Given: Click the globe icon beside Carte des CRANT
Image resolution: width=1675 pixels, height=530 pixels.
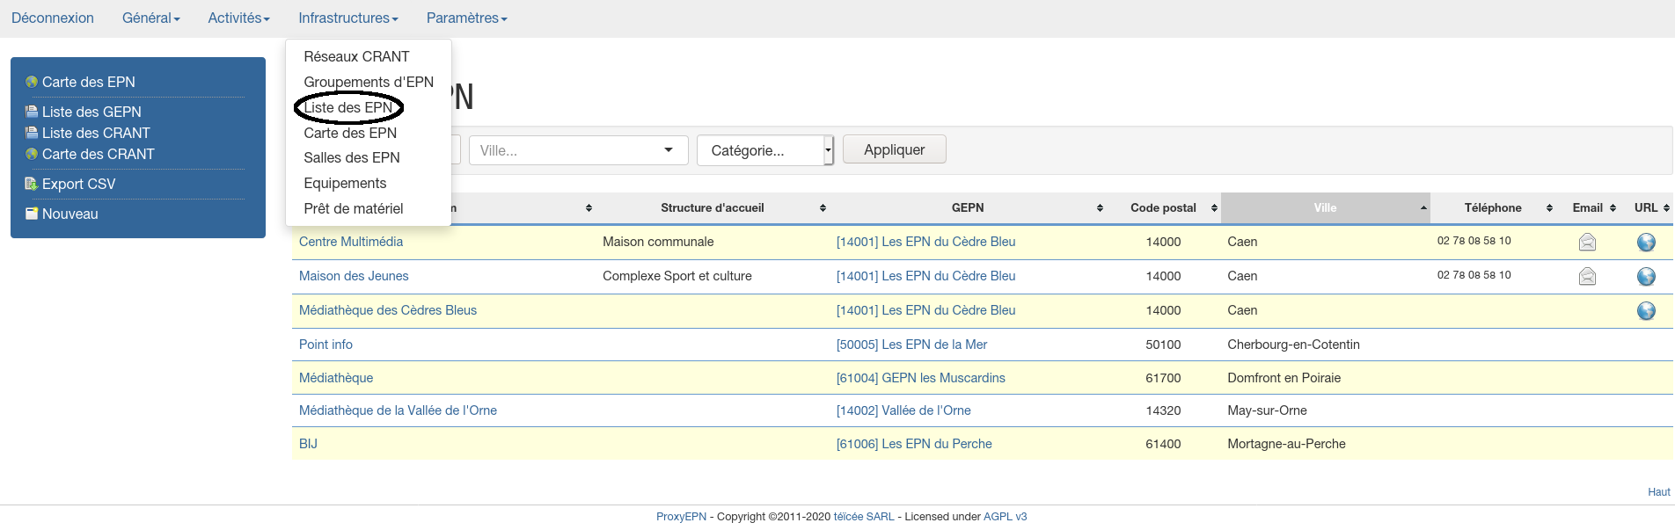Looking at the screenshot, I should pos(32,154).
